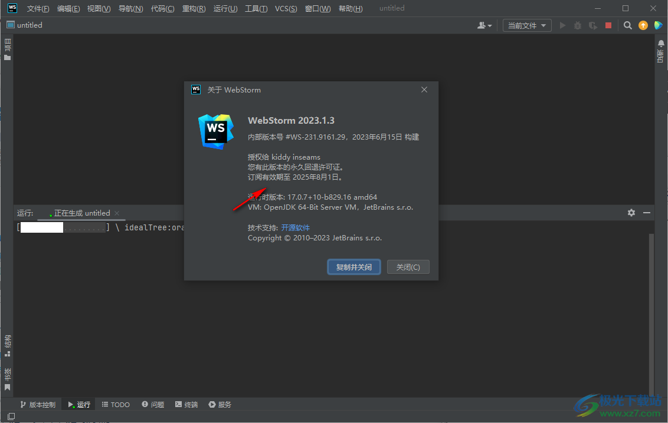Open the 代码(C) menu

pos(162,8)
